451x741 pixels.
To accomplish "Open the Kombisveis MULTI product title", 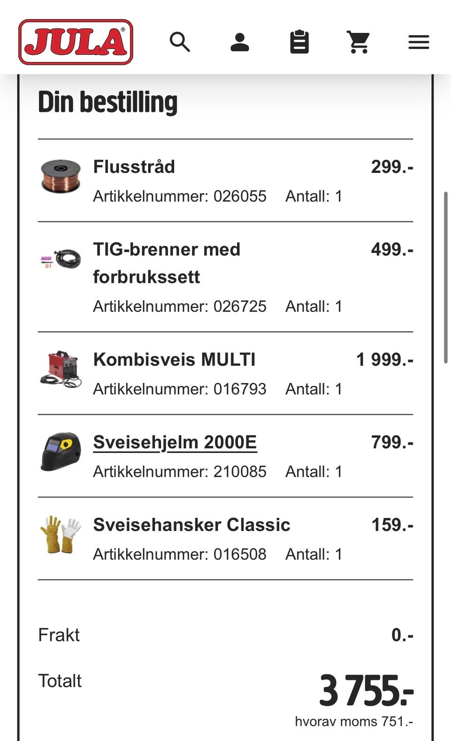I will (174, 359).
